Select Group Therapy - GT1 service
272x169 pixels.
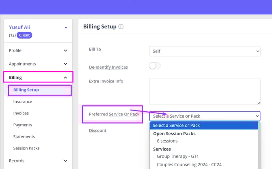pyautogui.click(x=178, y=157)
